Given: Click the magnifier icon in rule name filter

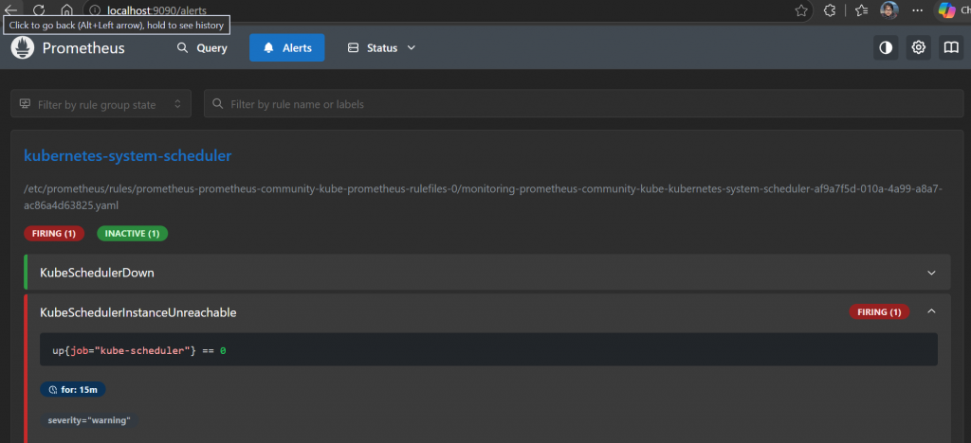Looking at the screenshot, I should pyautogui.click(x=217, y=104).
